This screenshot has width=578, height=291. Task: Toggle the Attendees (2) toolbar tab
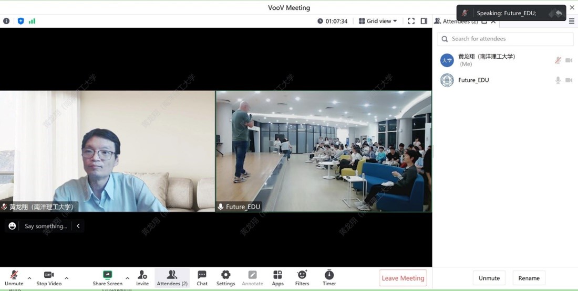coord(172,278)
